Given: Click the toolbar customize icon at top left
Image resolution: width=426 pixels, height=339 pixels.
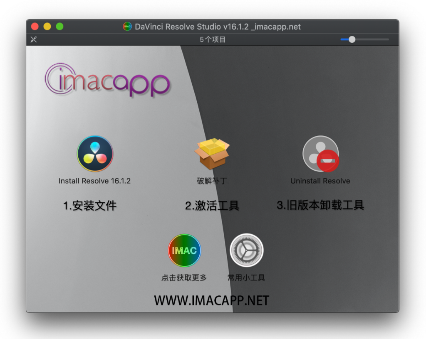Looking at the screenshot, I should [33, 39].
